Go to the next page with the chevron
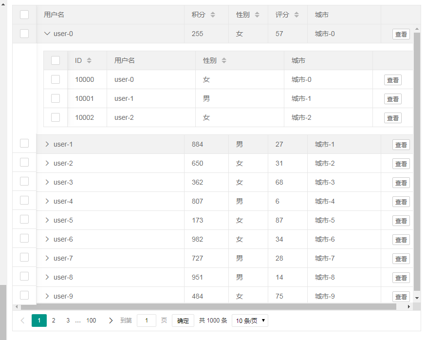Viewport: 426px width, 340px height. [111, 321]
